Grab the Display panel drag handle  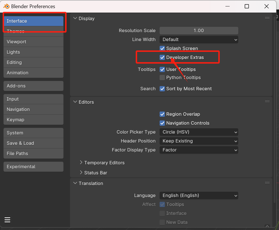pyautogui.click(x=267, y=18)
